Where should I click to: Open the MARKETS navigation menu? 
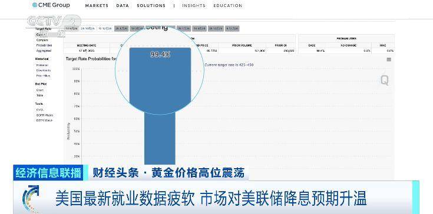point(97,5)
